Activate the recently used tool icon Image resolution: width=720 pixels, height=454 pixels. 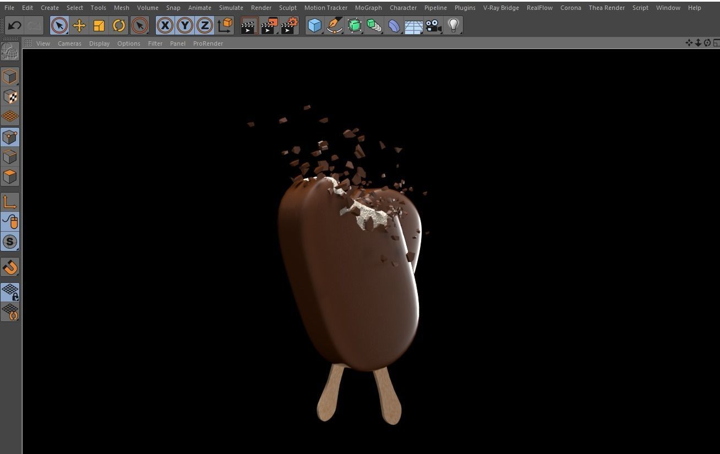[x=140, y=25]
